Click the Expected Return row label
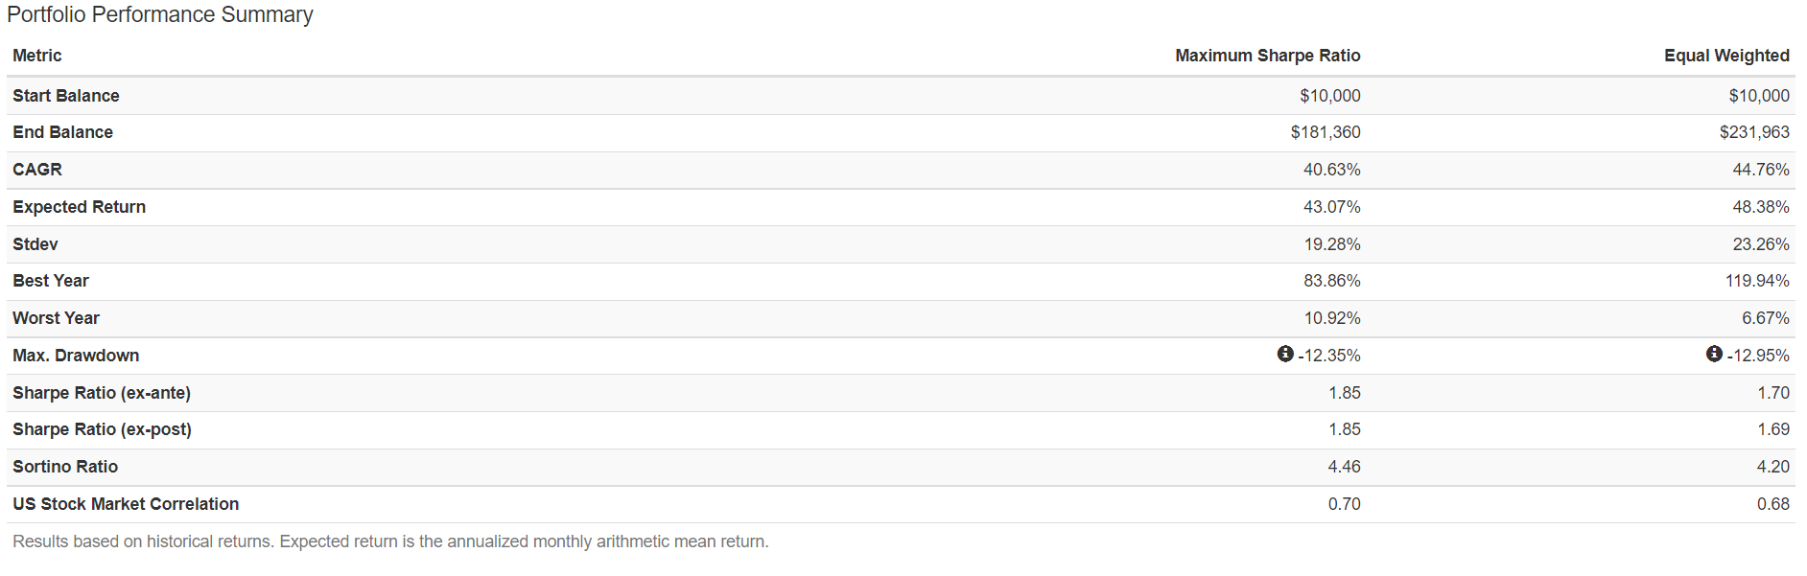The height and width of the screenshot is (576, 1807). point(79,207)
